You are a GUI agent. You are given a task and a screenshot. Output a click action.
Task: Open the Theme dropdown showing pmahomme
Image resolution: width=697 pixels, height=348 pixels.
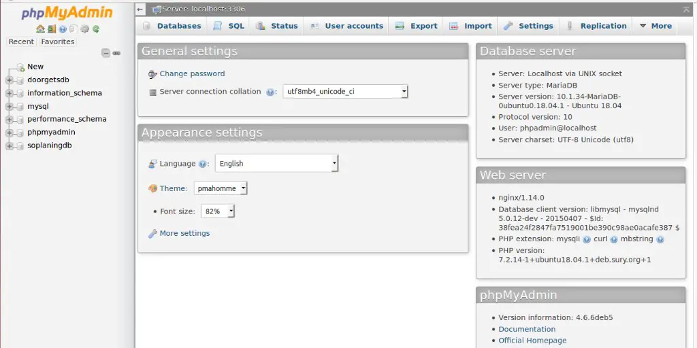221,188
